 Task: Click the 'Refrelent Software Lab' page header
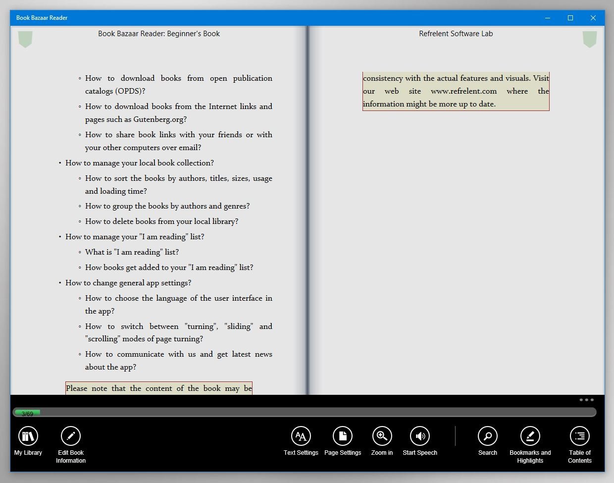click(x=456, y=34)
